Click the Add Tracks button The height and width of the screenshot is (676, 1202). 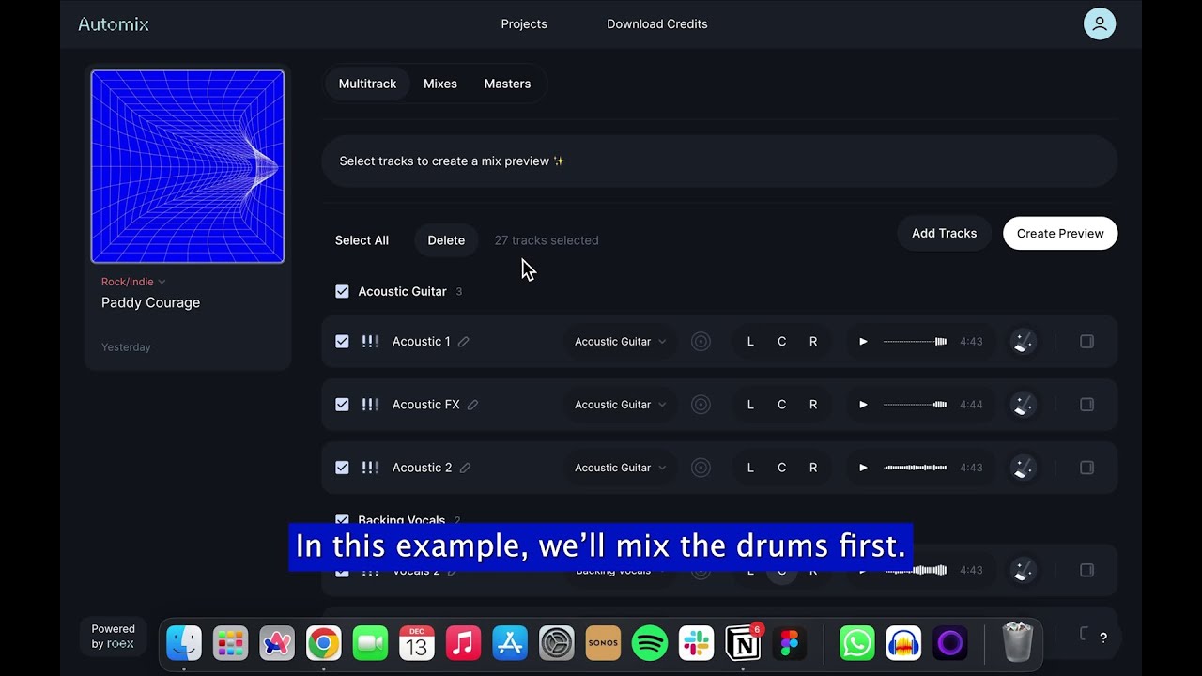(x=945, y=234)
